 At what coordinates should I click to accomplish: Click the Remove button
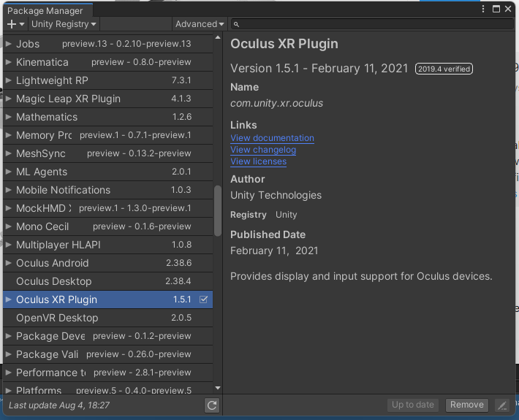point(466,405)
